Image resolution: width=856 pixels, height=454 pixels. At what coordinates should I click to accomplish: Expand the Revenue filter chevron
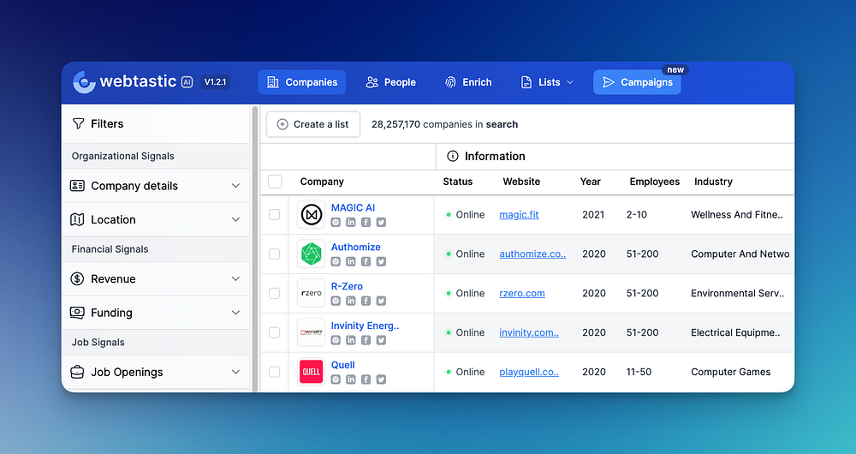[236, 278]
